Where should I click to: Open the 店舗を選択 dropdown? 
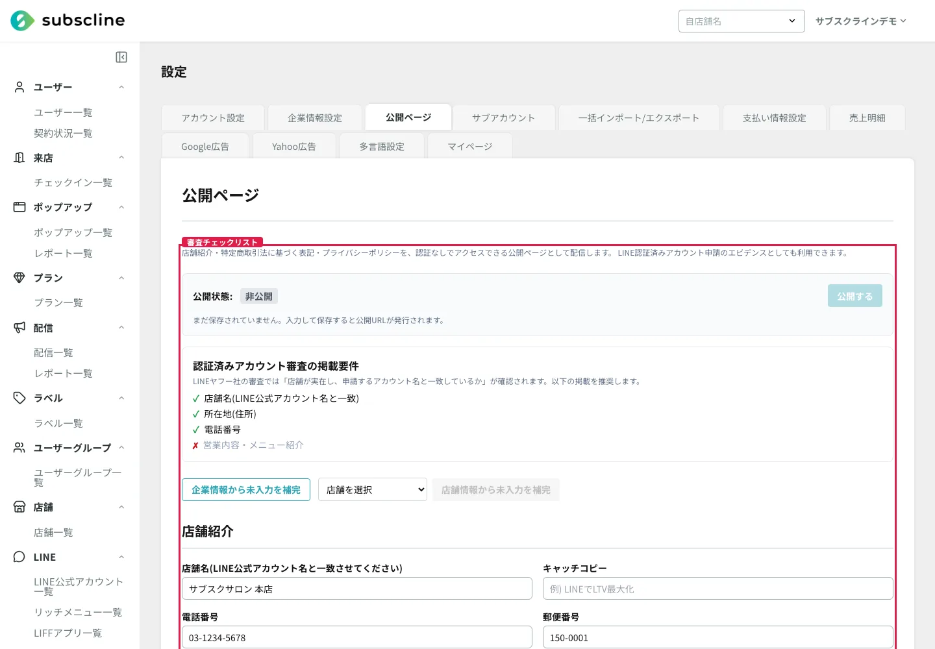click(x=373, y=489)
